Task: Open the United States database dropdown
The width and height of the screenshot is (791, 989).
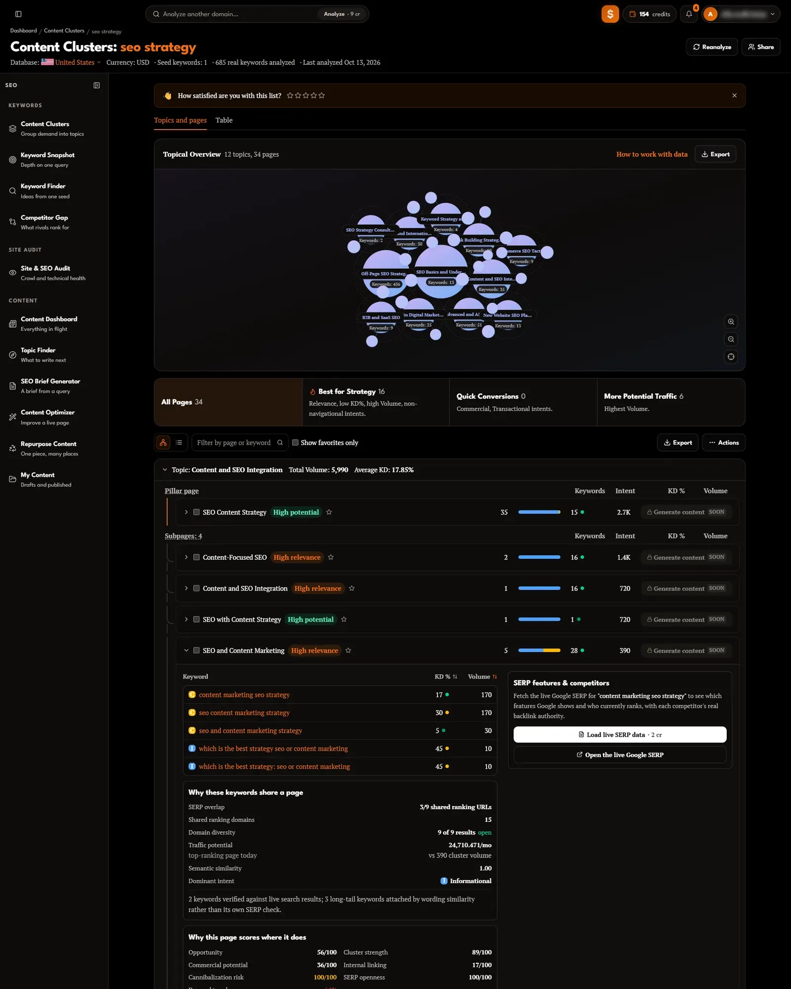Action: (71, 62)
